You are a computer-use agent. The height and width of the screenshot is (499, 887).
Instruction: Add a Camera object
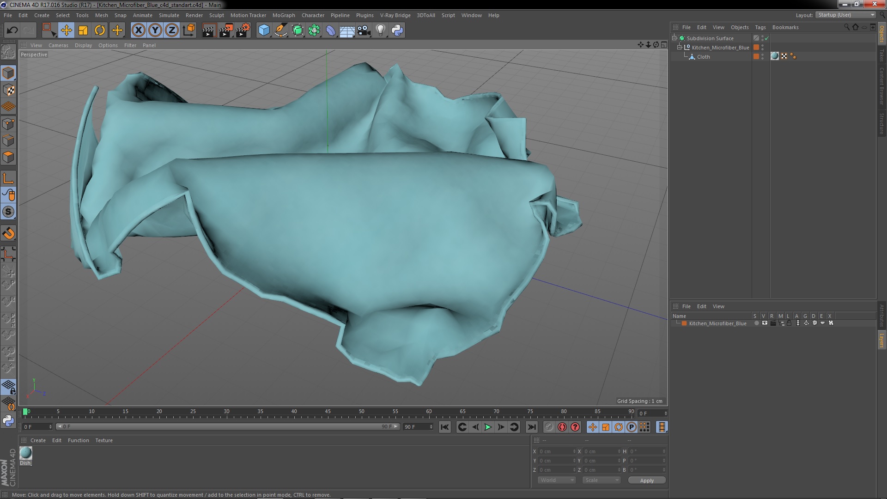[x=364, y=30]
